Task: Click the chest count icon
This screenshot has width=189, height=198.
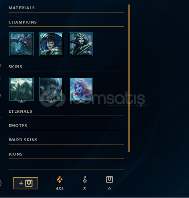Action: 110,179
